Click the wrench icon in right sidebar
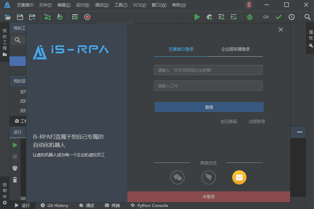 click(311, 45)
